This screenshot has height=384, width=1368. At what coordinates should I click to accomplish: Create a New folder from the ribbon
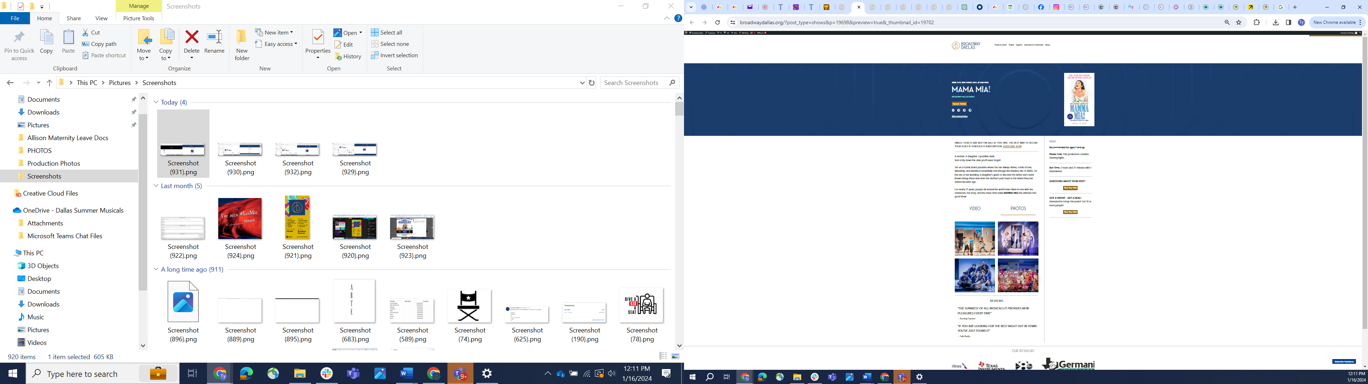(242, 45)
